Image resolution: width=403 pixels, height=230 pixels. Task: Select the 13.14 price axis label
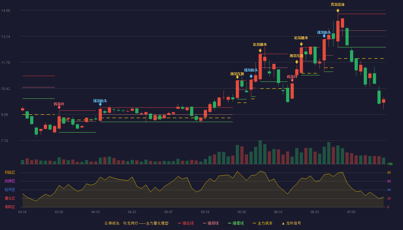coord(5,37)
